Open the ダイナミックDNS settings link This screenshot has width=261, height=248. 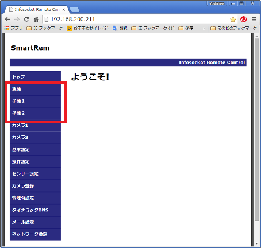pos(35,210)
